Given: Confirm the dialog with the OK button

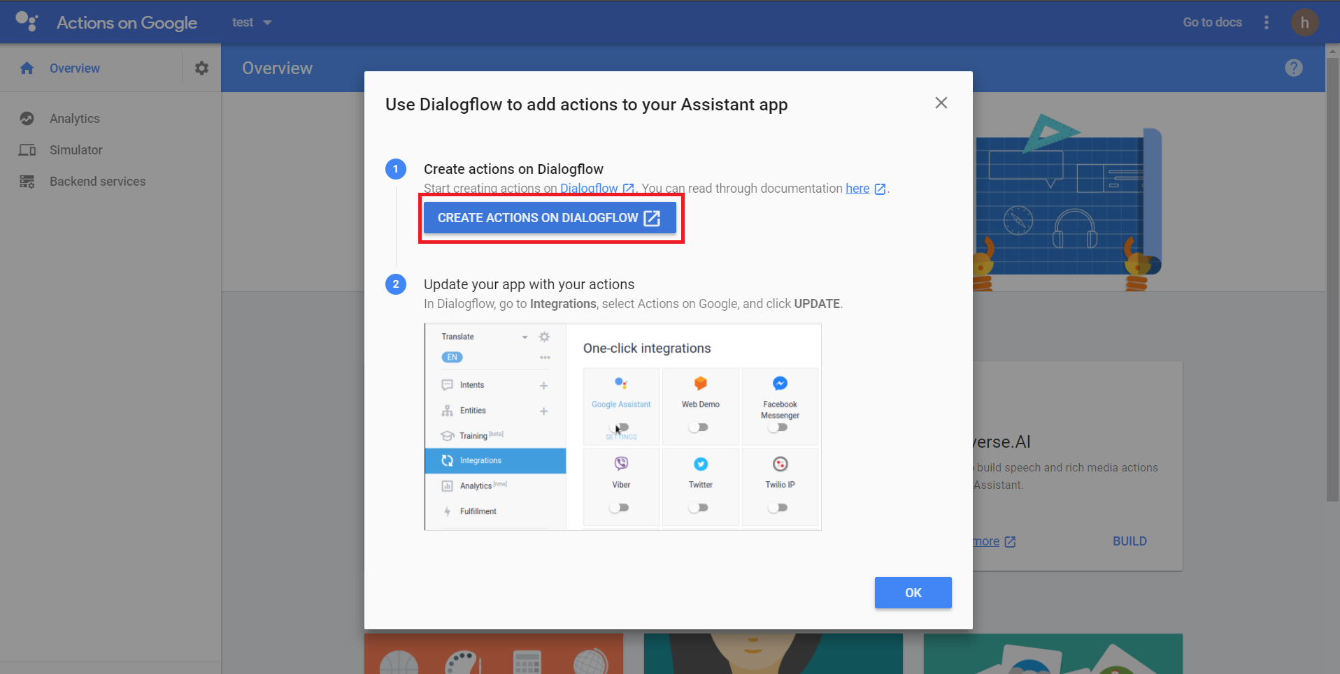Looking at the screenshot, I should [x=913, y=592].
